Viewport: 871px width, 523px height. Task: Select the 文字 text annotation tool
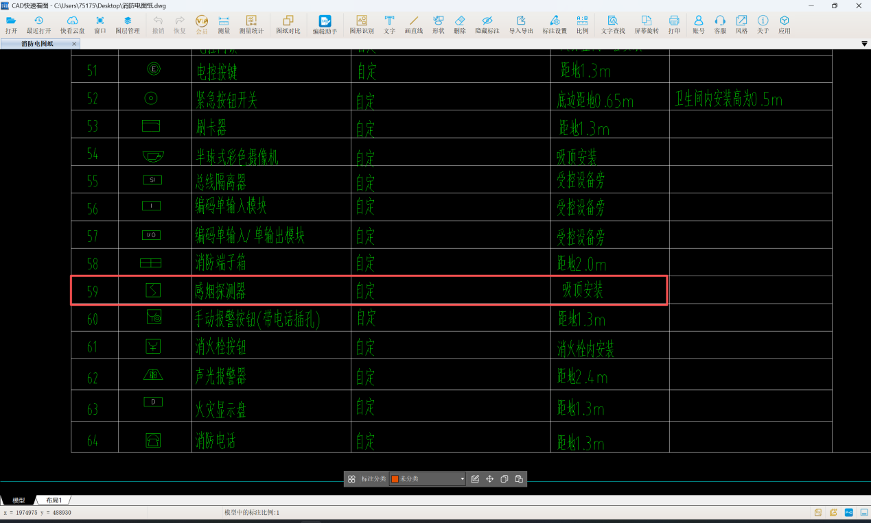pyautogui.click(x=389, y=25)
